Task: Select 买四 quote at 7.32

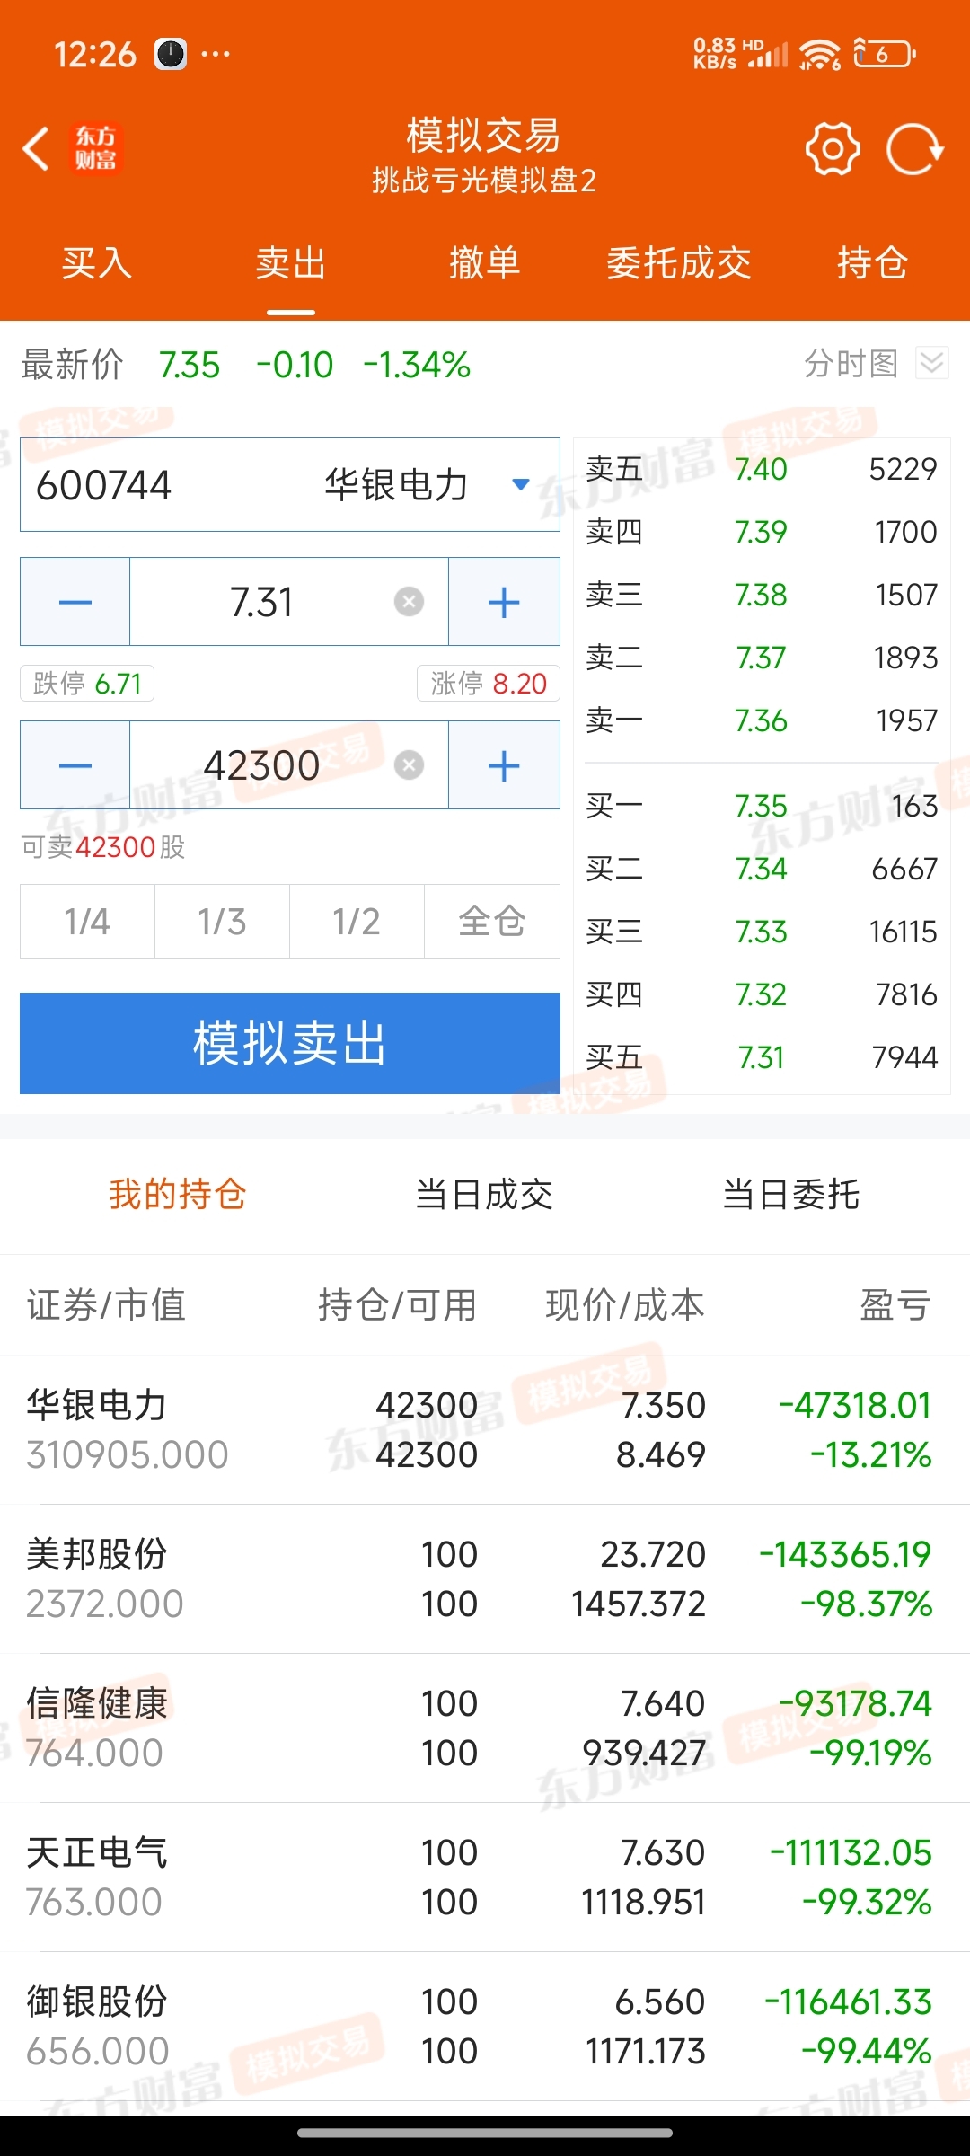Action: click(x=762, y=994)
